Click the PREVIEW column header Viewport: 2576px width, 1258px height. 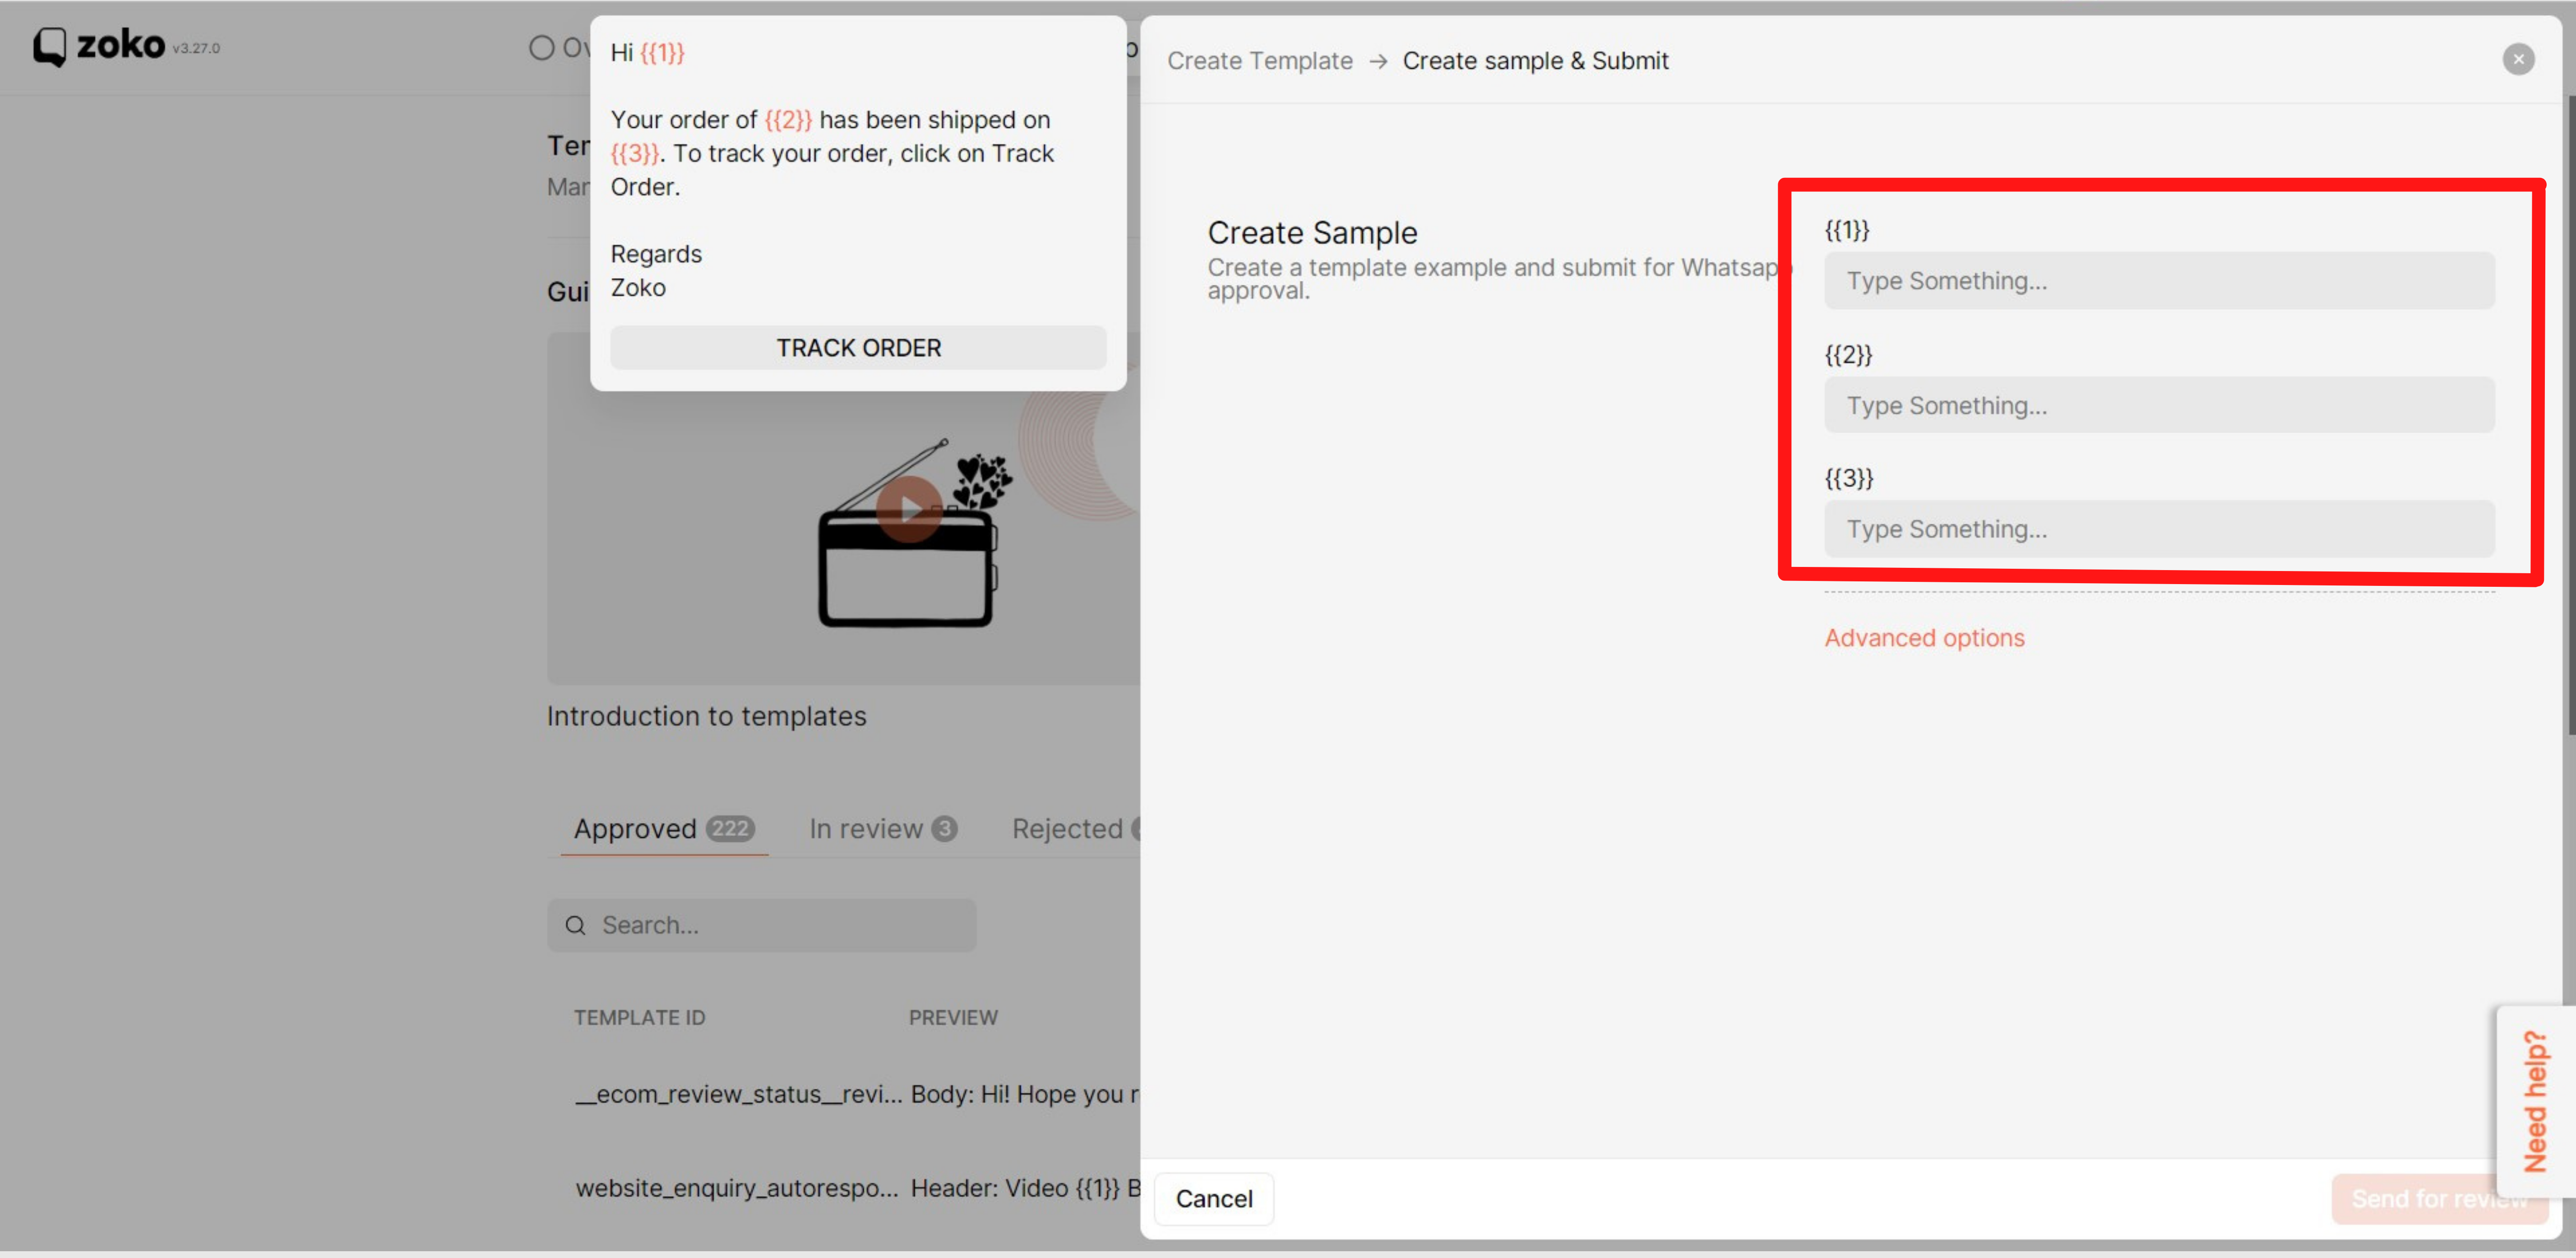pyautogui.click(x=952, y=1017)
